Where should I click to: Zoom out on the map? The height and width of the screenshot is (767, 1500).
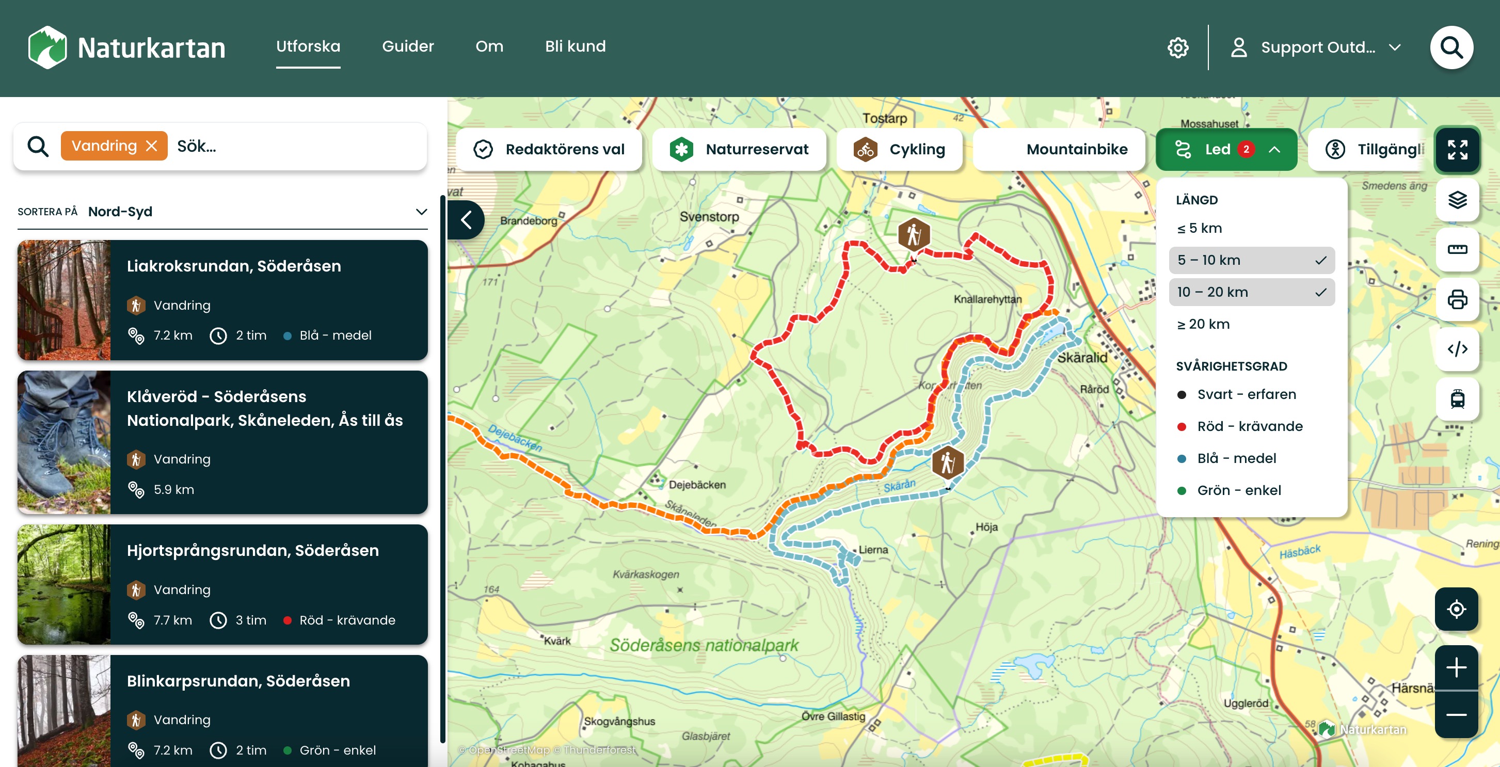coord(1456,714)
